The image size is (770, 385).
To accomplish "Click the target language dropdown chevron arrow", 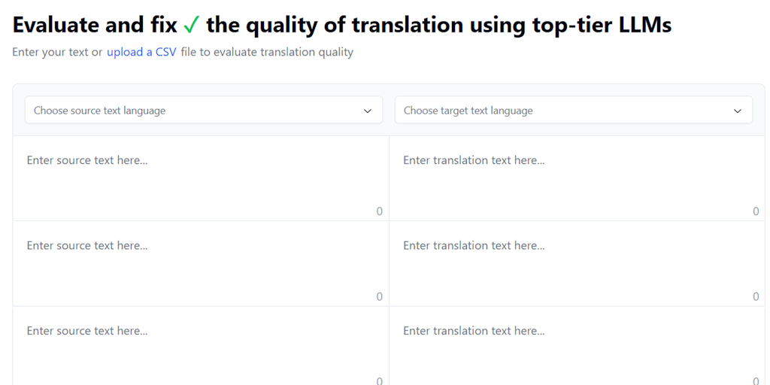I will click(x=738, y=111).
